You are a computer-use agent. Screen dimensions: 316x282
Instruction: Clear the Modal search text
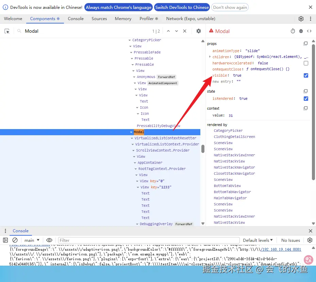coord(185,31)
